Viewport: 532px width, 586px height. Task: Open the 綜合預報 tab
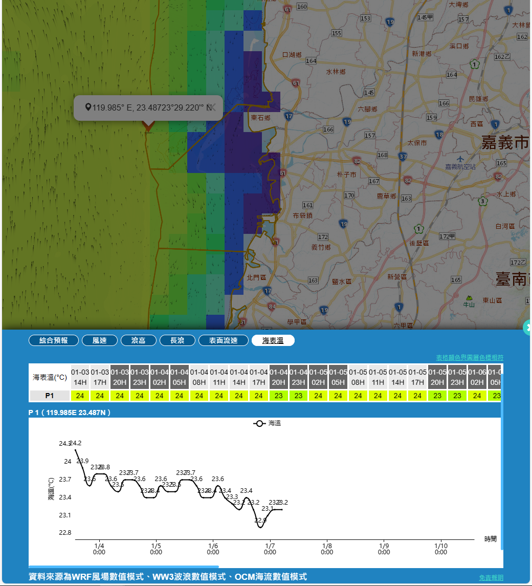pyautogui.click(x=54, y=340)
